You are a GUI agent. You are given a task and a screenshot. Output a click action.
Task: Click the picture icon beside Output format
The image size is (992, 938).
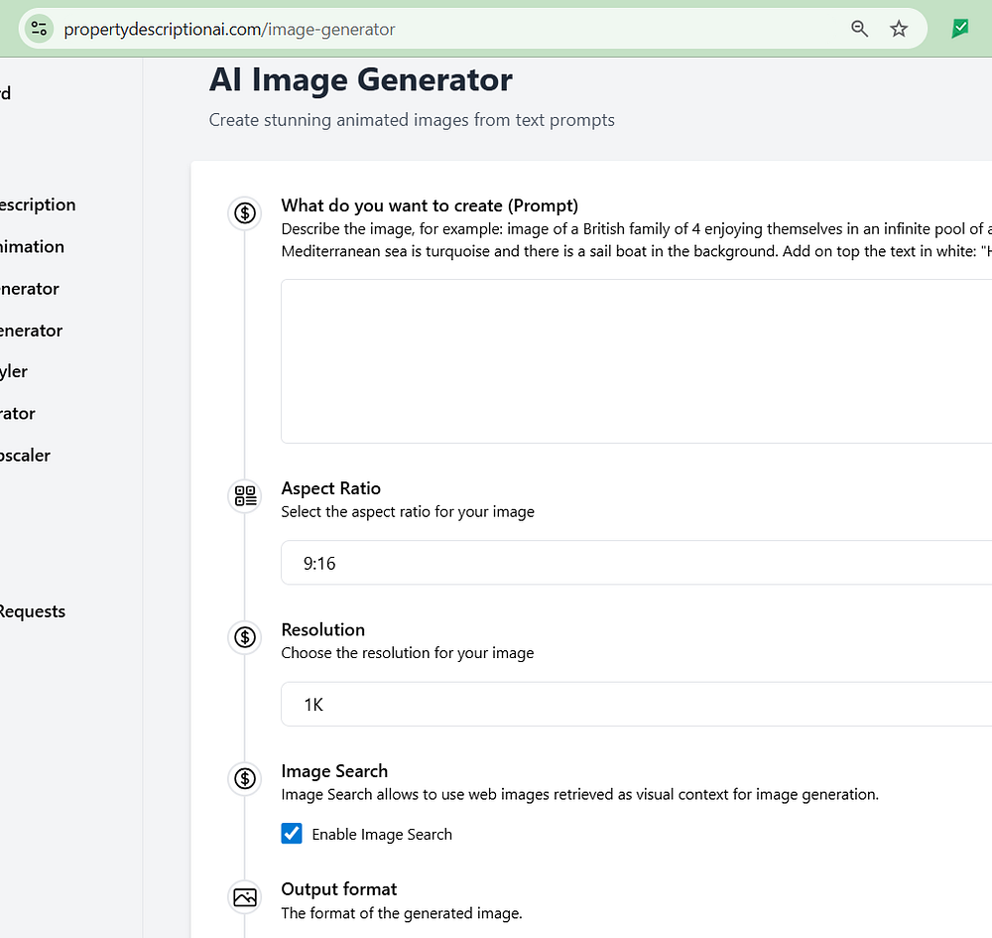[245, 897]
